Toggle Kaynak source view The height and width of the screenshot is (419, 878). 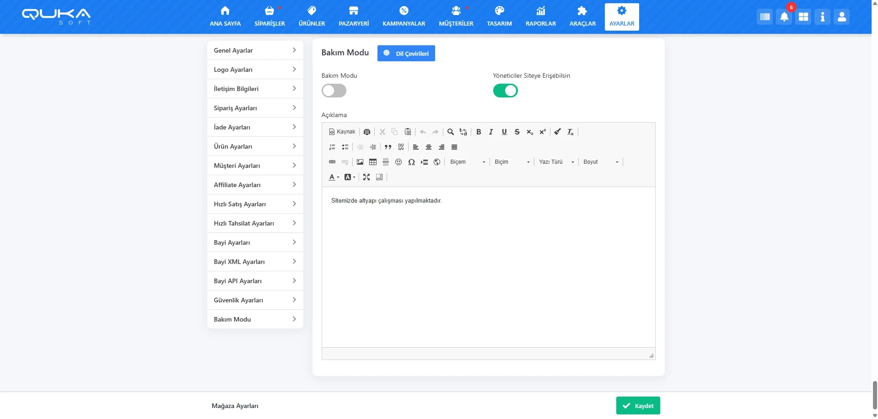(342, 132)
